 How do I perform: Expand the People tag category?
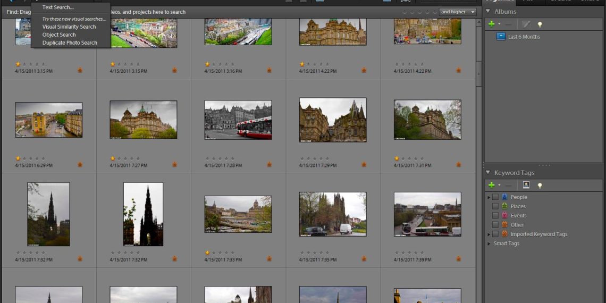(489, 197)
